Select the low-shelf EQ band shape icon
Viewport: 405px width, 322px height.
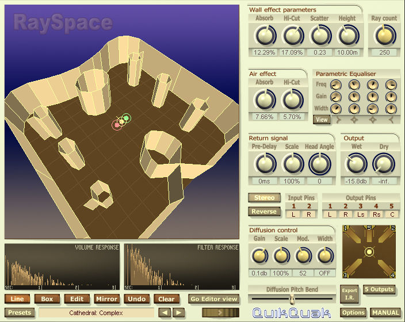[x=339, y=120]
